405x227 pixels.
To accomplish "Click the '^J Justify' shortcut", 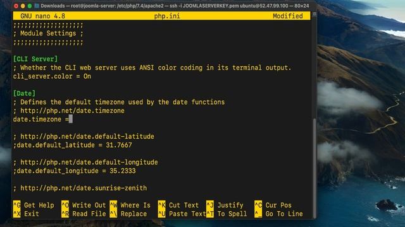I will click(225, 205).
